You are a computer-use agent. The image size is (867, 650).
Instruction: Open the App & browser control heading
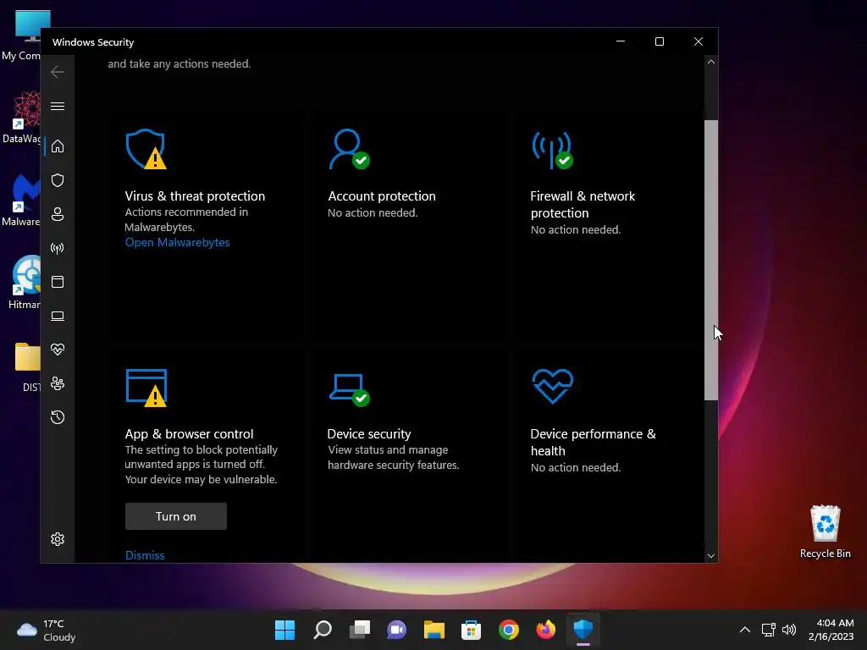(189, 434)
